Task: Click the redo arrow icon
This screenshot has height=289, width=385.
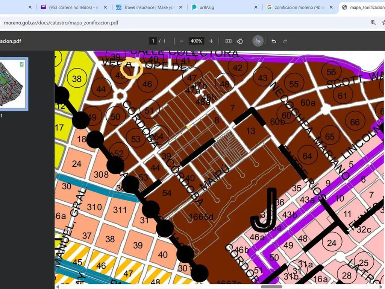Action: (x=285, y=41)
